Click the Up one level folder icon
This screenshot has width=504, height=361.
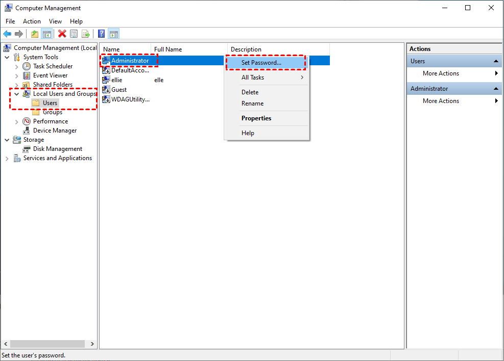coord(34,34)
